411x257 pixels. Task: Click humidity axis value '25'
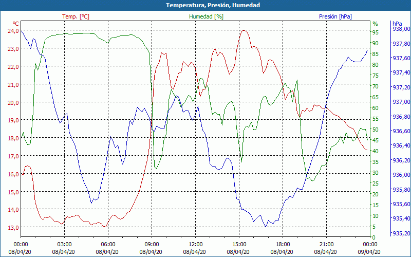tap(376, 183)
